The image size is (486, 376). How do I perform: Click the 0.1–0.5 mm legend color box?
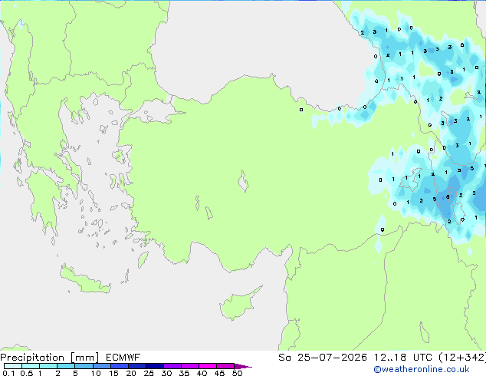click(13, 366)
